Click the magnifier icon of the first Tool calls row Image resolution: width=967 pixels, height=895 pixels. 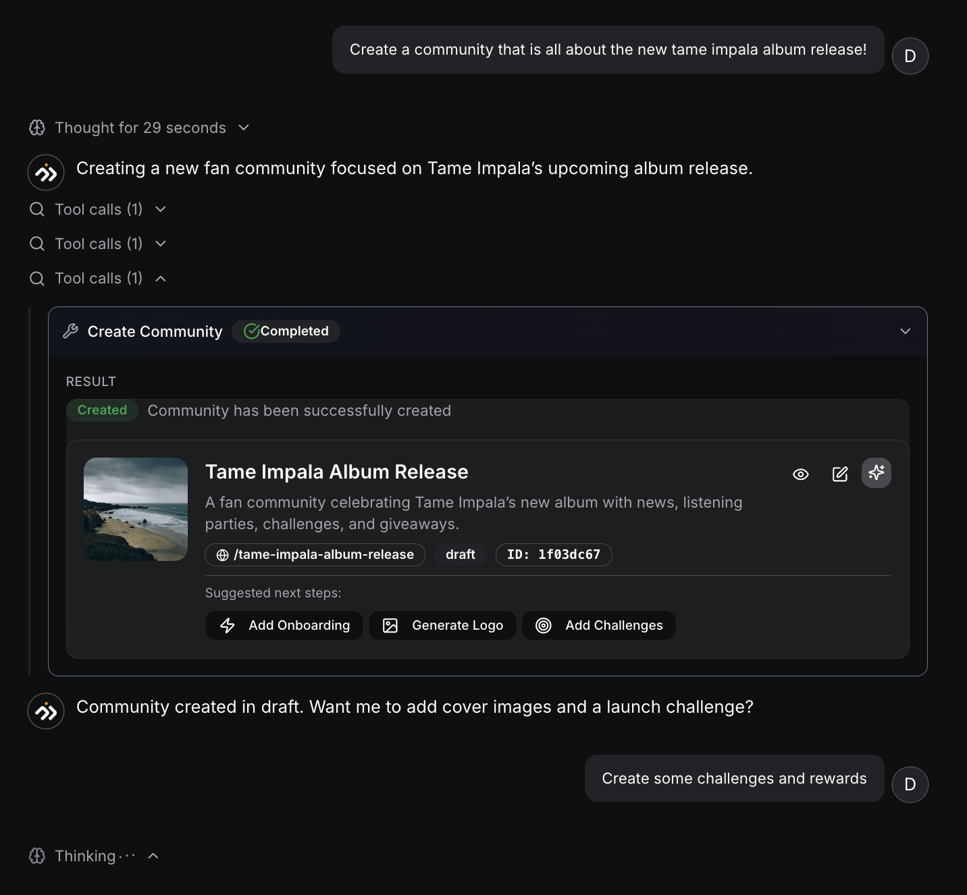coord(37,209)
